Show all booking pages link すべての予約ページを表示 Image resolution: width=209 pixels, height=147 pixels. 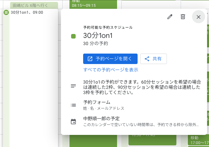111,70
